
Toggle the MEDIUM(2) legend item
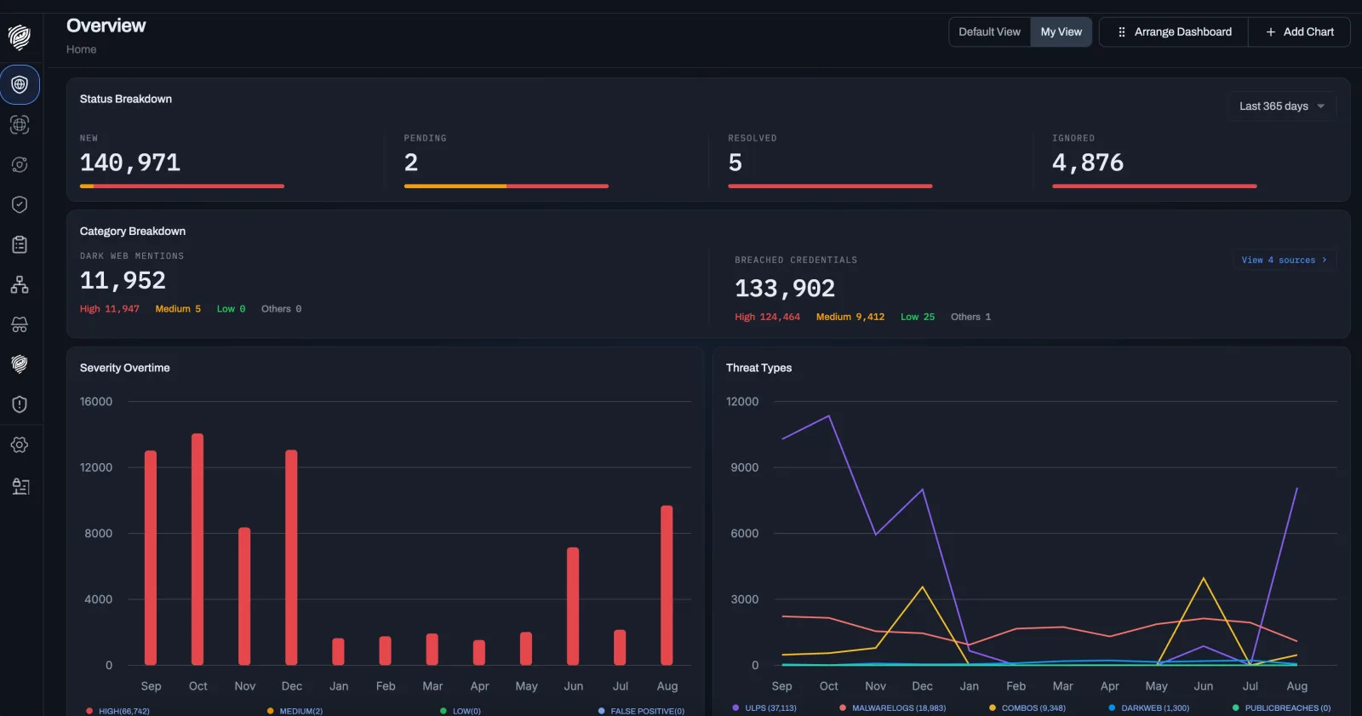point(295,711)
